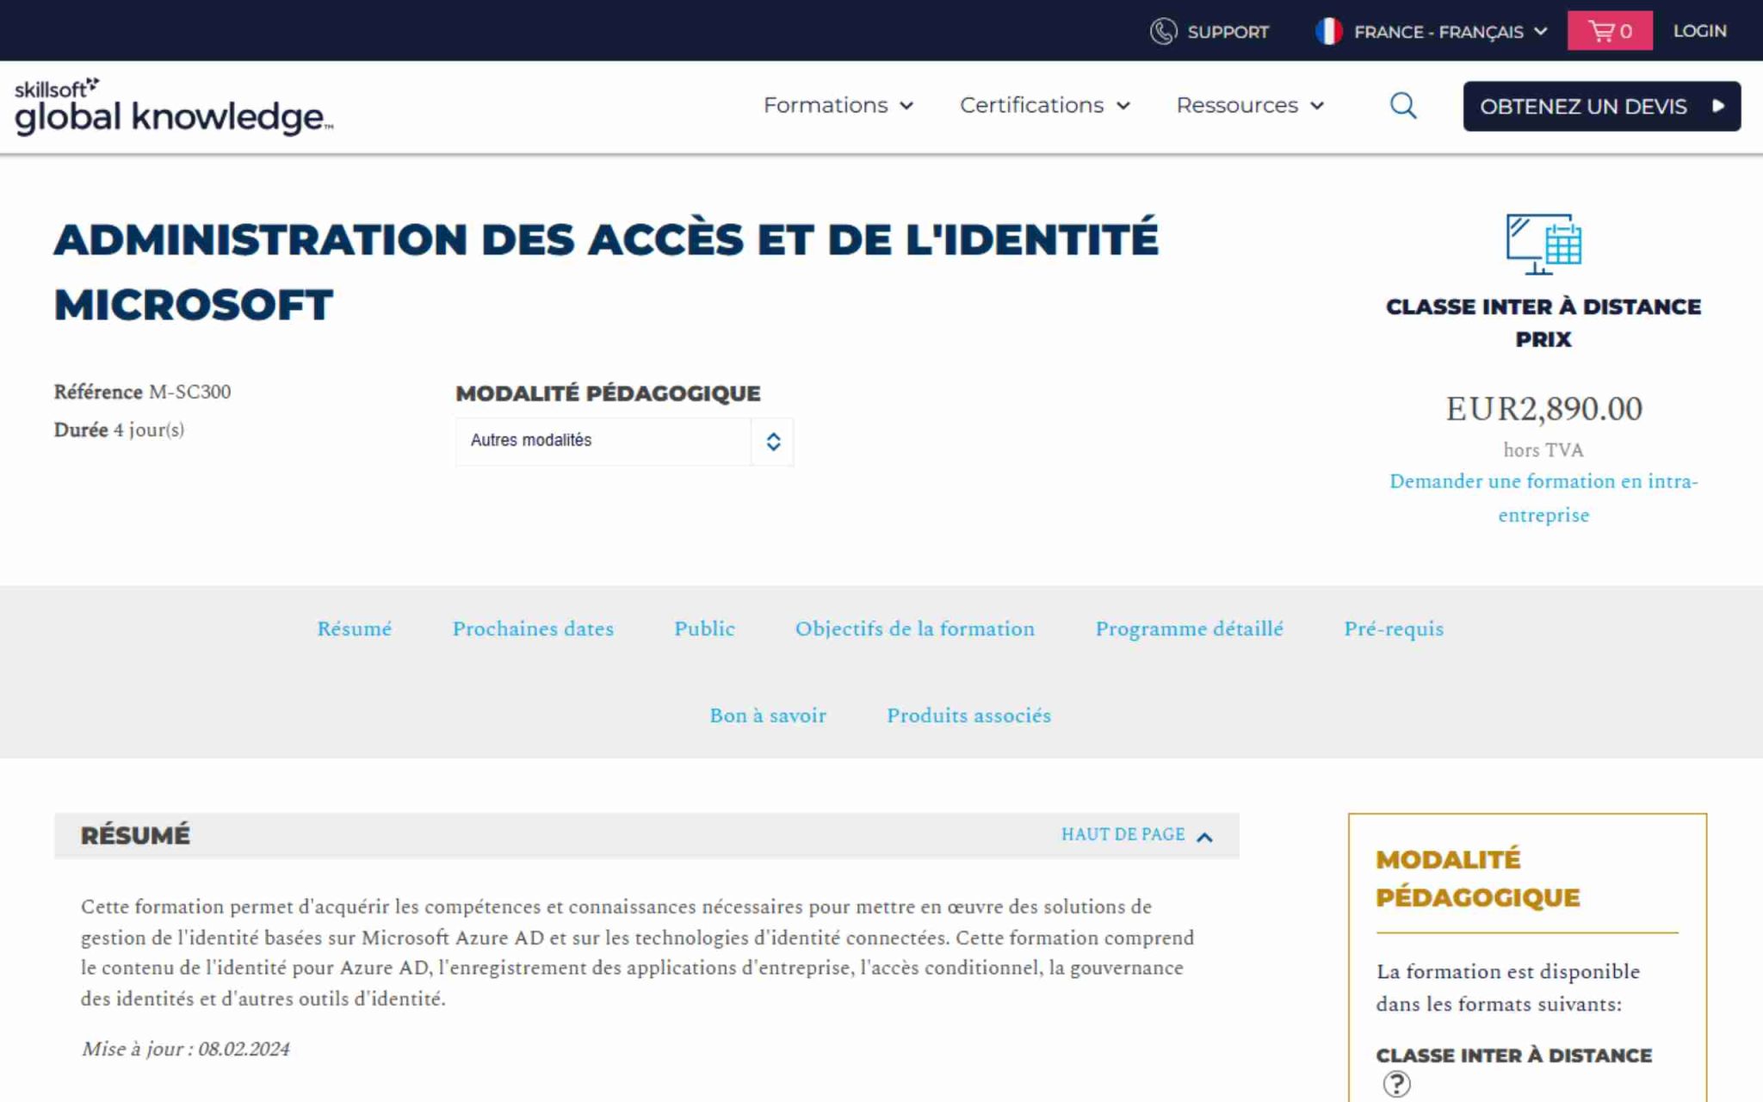The width and height of the screenshot is (1763, 1102).
Task: Click the search magnifier icon
Action: click(x=1403, y=106)
